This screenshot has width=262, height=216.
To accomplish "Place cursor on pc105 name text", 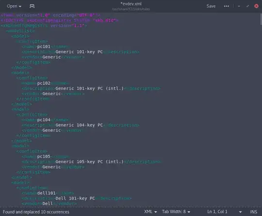I will [44, 156].
